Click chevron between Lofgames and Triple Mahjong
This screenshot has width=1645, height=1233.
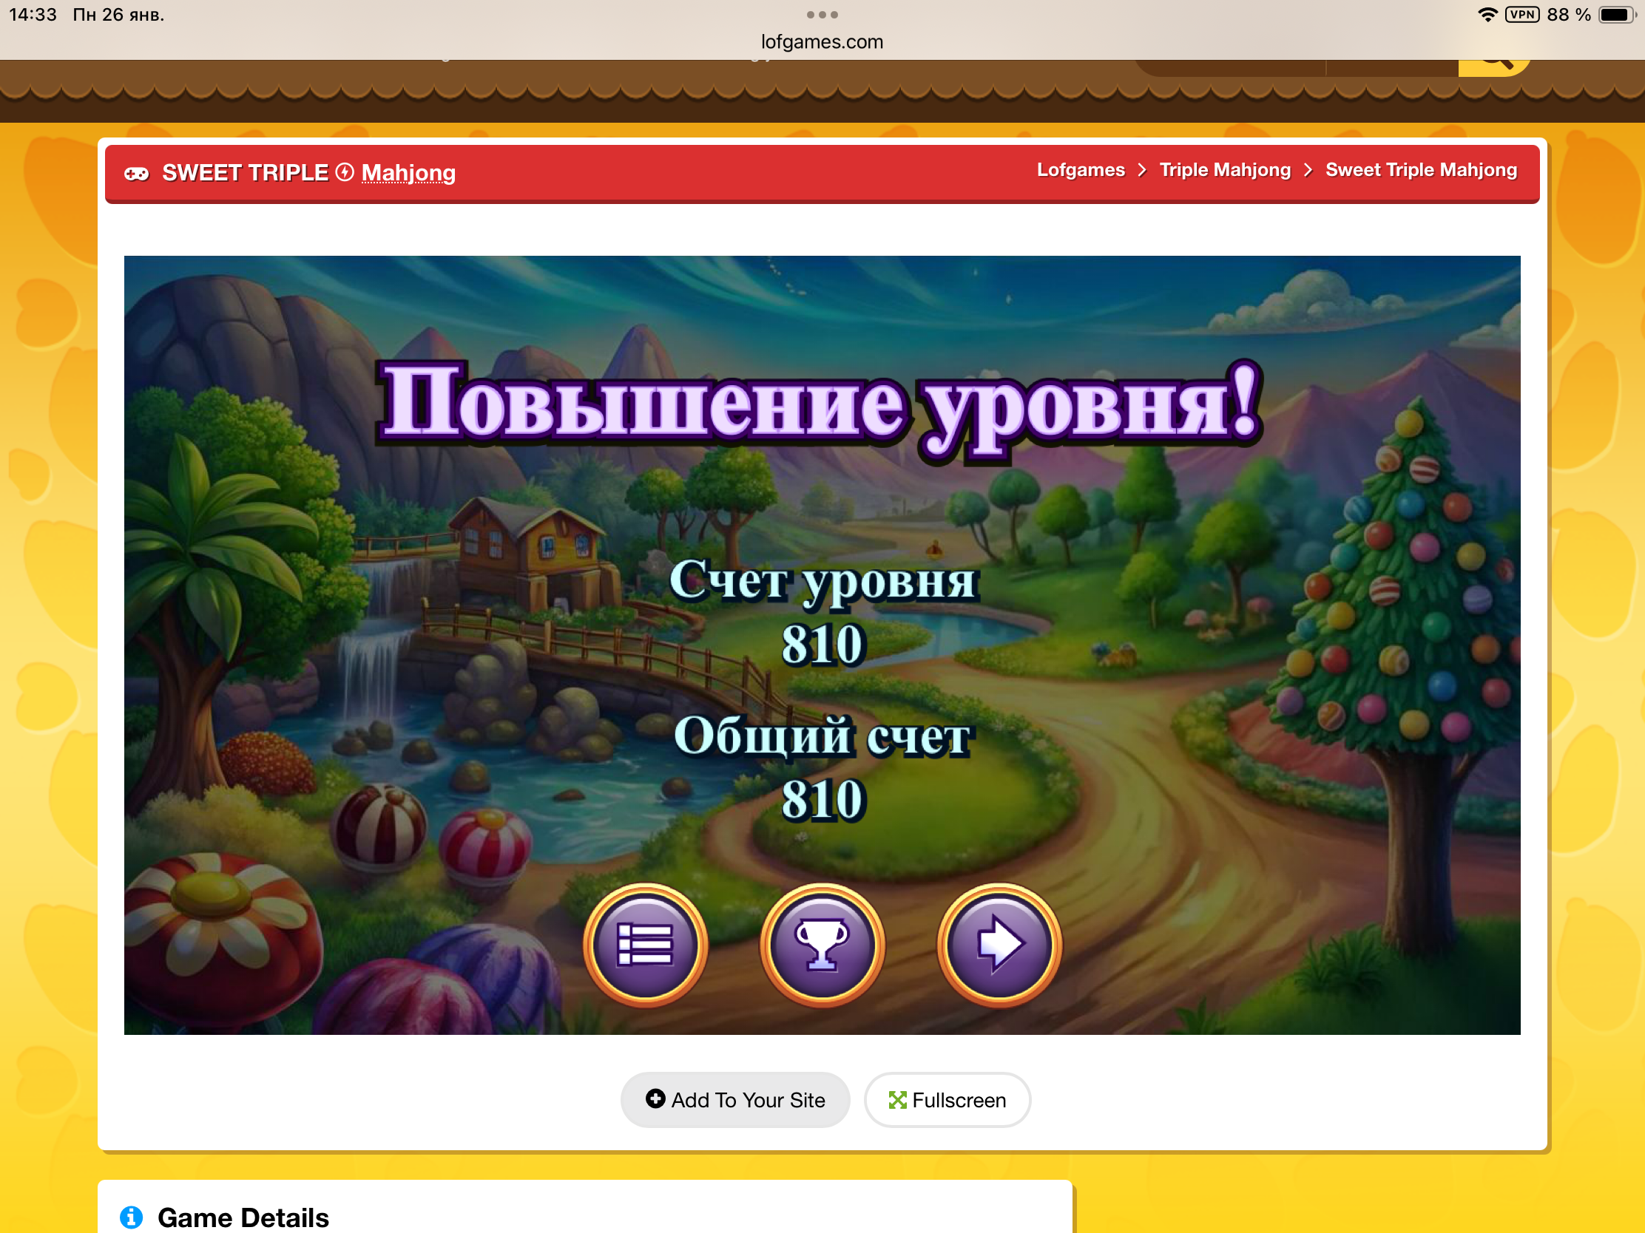tap(1142, 170)
